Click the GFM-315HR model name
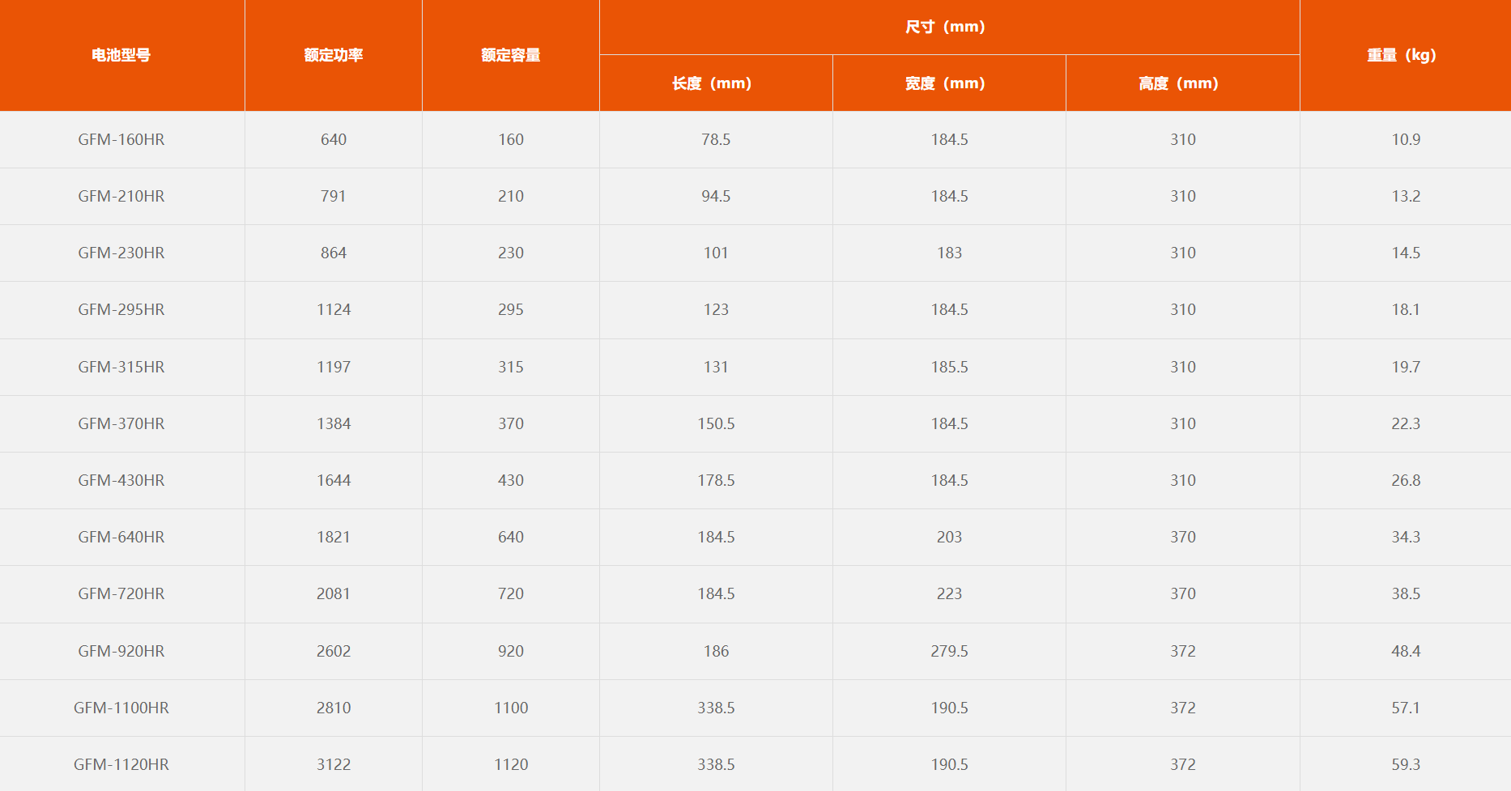This screenshot has height=791, width=1511. coord(121,367)
